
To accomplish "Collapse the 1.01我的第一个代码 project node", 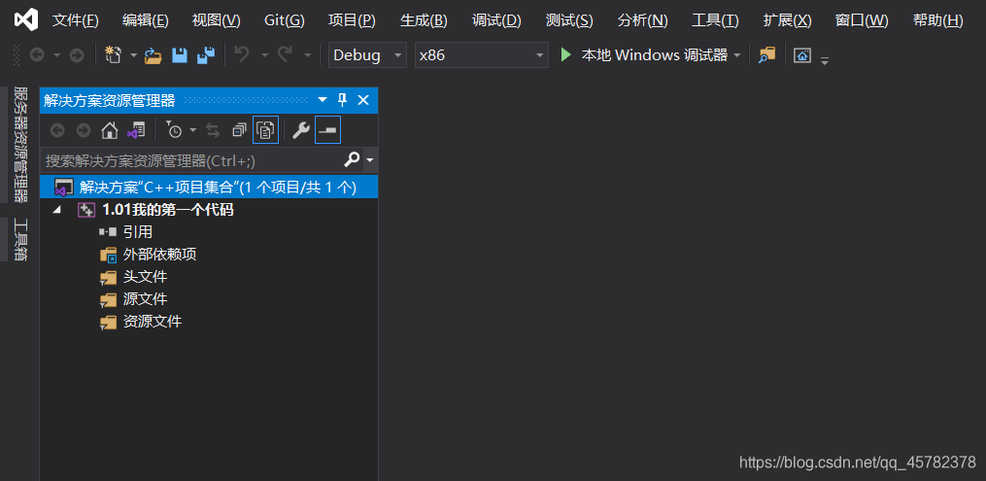I will point(58,210).
